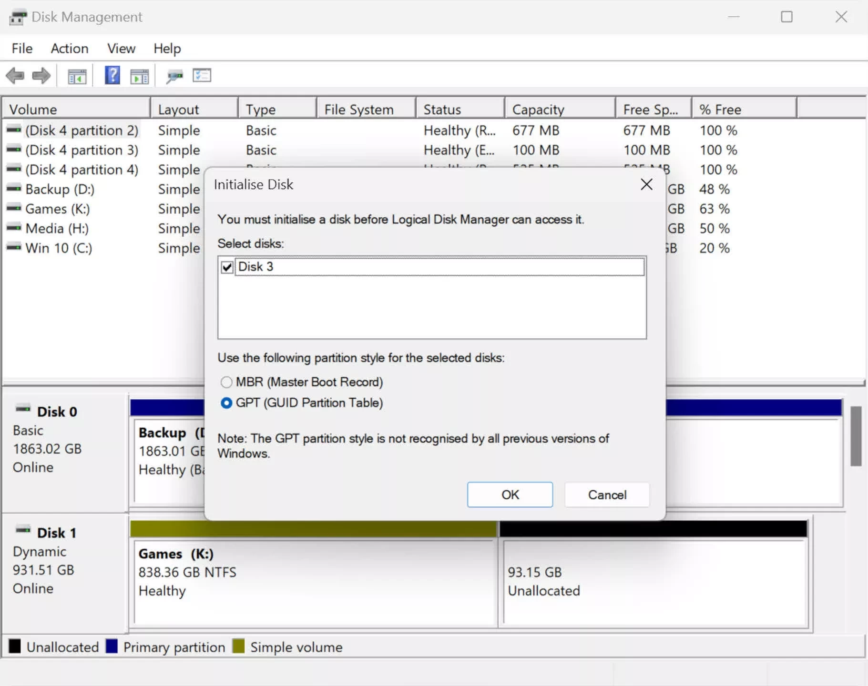Click the Show/Hide Action Pane toolbar icon
The height and width of the screenshot is (686, 868).
coord(140,76)
